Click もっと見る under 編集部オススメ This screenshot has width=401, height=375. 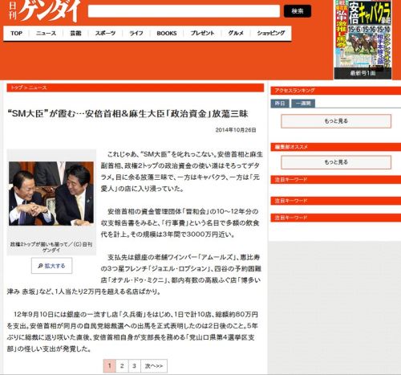point(336,162)
